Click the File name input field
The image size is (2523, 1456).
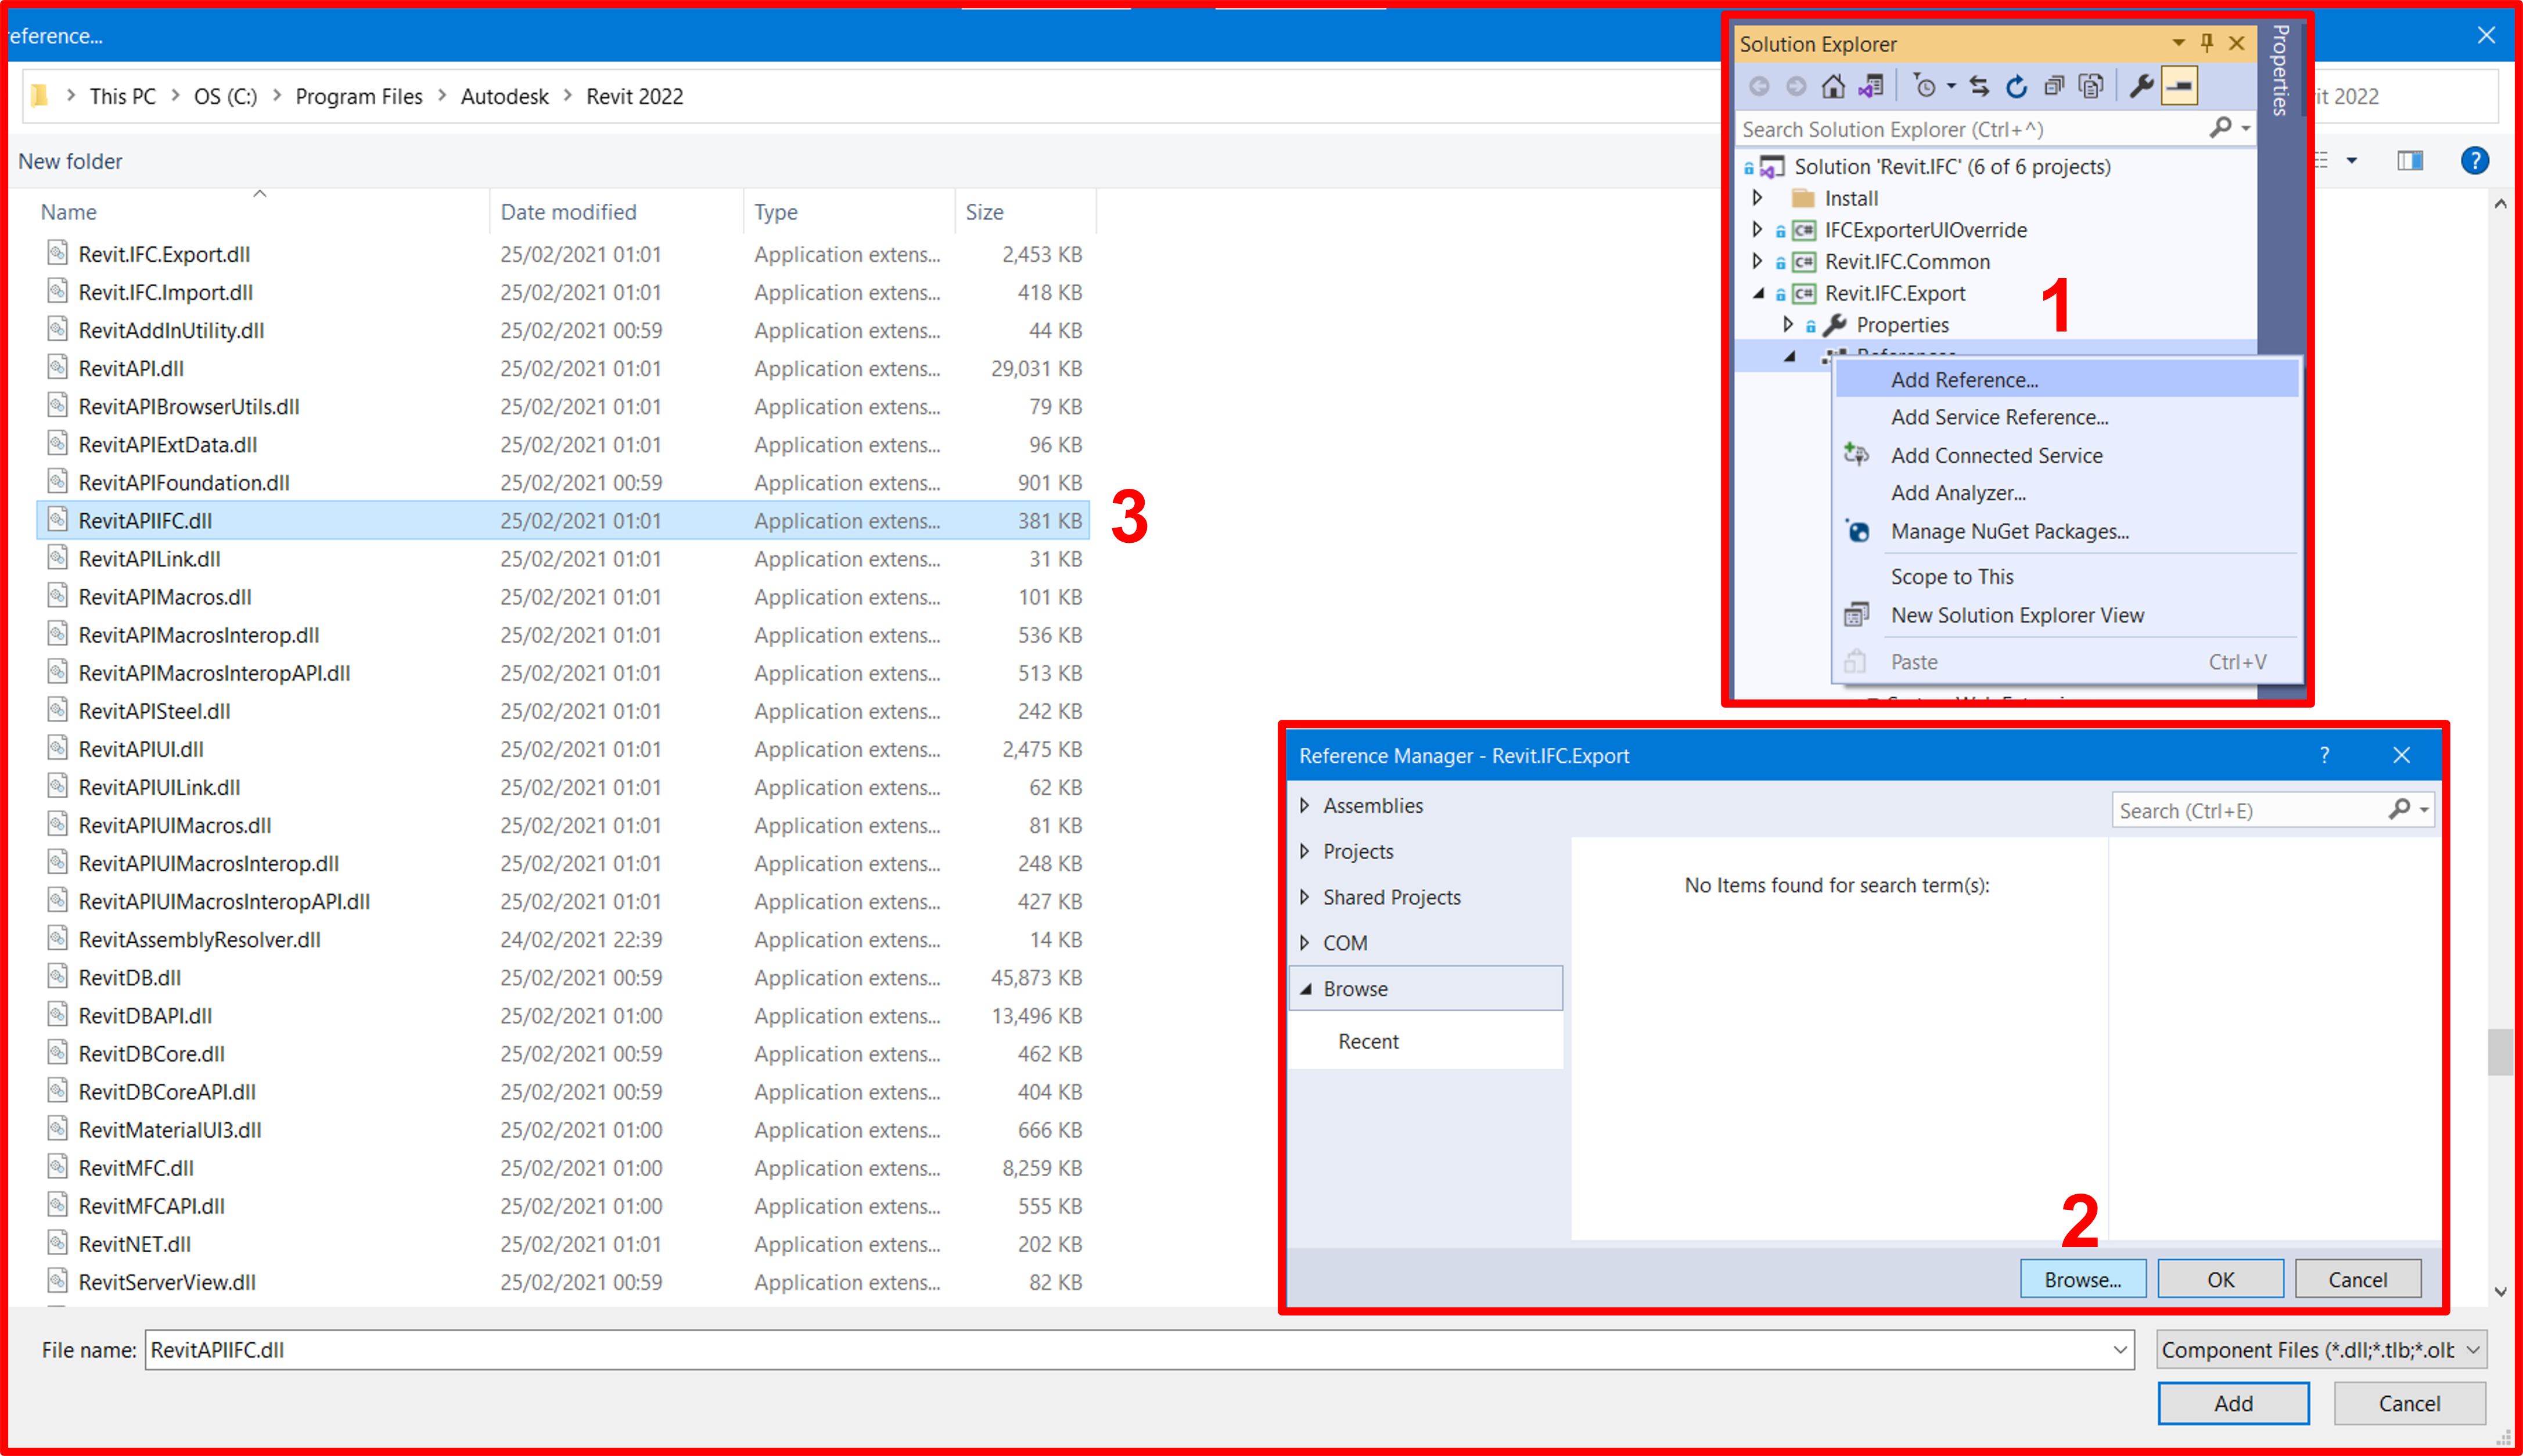point(1130,1350)
